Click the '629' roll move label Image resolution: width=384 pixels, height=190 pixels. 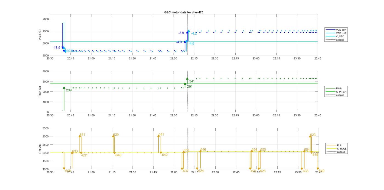coord(116,135)
